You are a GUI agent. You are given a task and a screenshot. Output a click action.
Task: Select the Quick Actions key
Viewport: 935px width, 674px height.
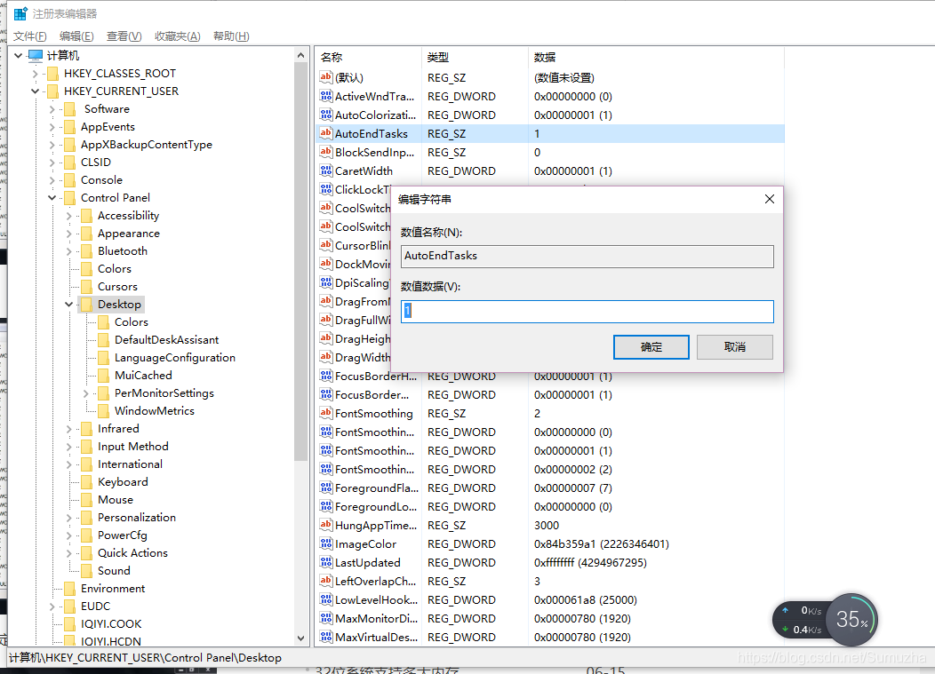(132, 553)
